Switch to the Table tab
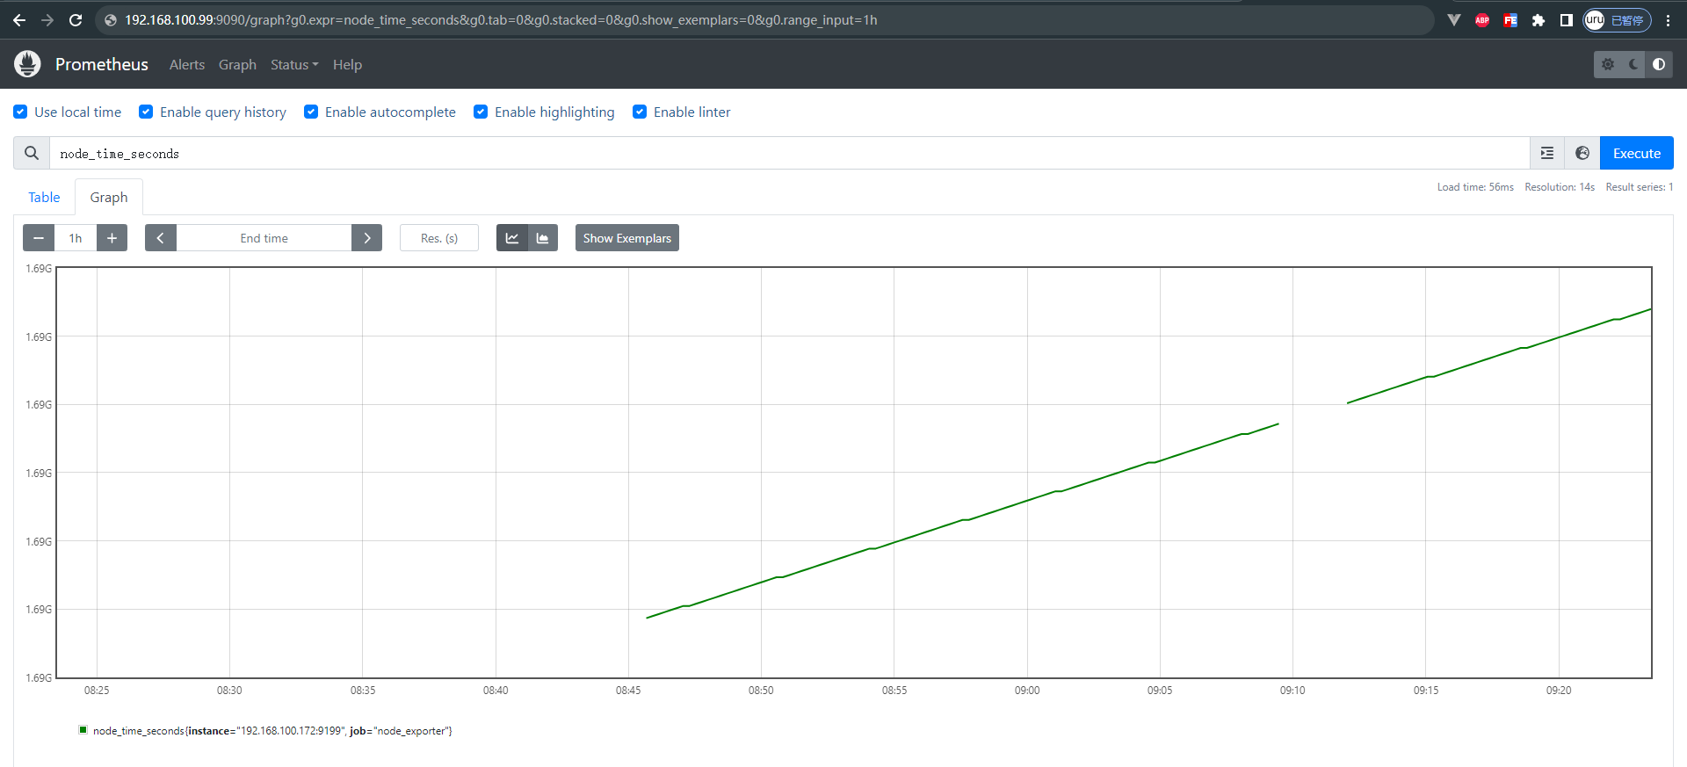This screenshot has width=1687, height=767. pyautogui.click(x=44, y=197)
